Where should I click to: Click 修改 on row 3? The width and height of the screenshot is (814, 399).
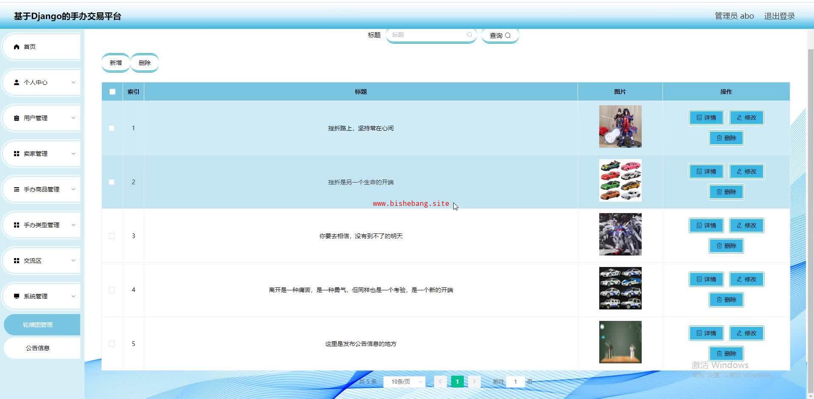tap(747, 225)
